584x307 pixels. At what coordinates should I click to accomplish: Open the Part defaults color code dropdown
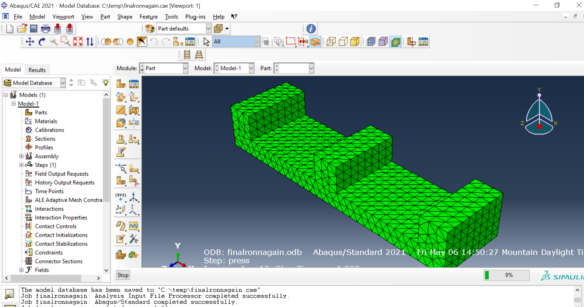pos(208,29)
